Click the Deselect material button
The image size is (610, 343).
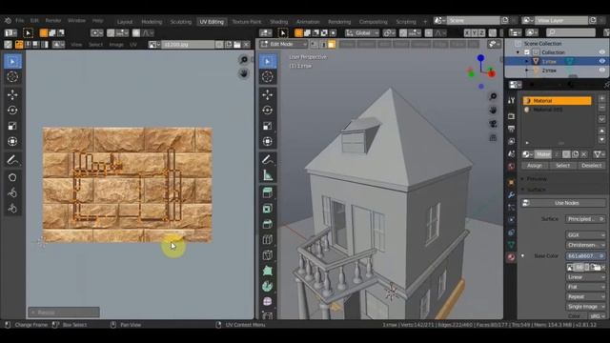[591, 166]
